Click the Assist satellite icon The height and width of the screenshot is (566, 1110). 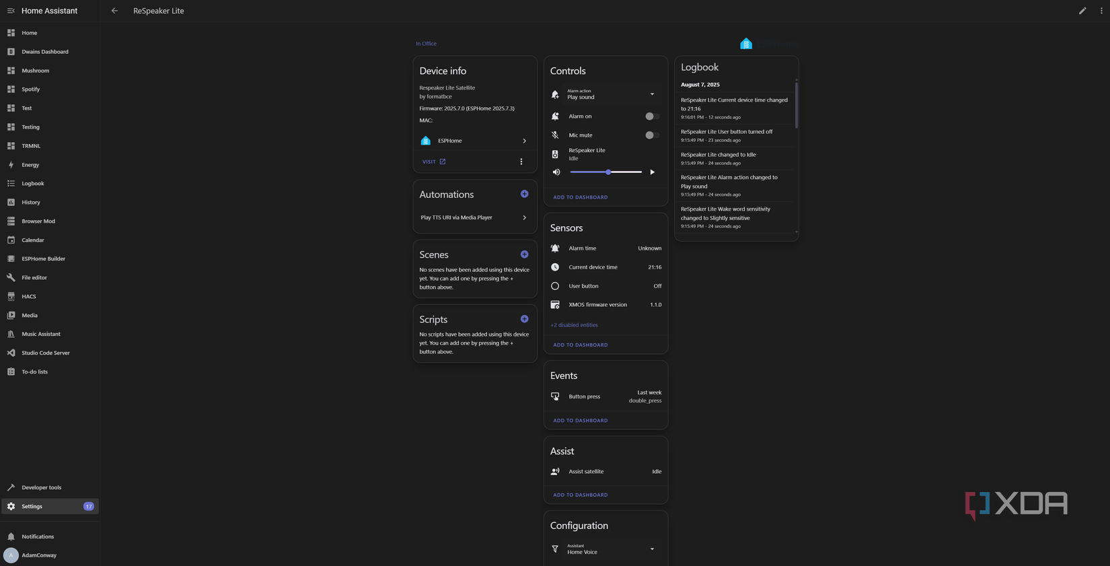click(555, 472)
